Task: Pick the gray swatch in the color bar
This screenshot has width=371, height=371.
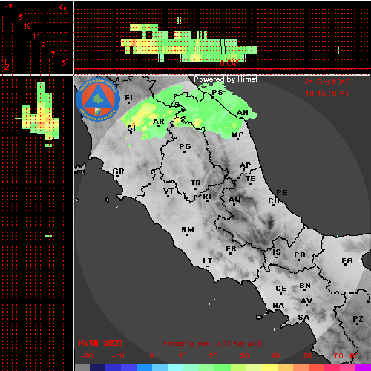Action: tap(82, 368)
